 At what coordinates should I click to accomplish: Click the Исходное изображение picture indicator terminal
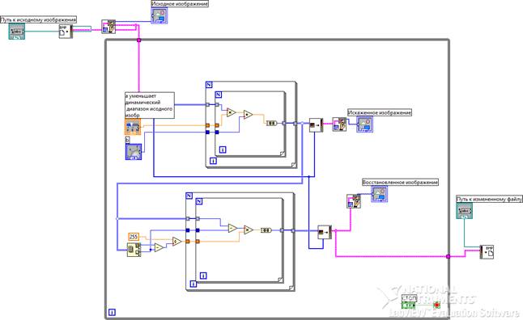[159, 15]
